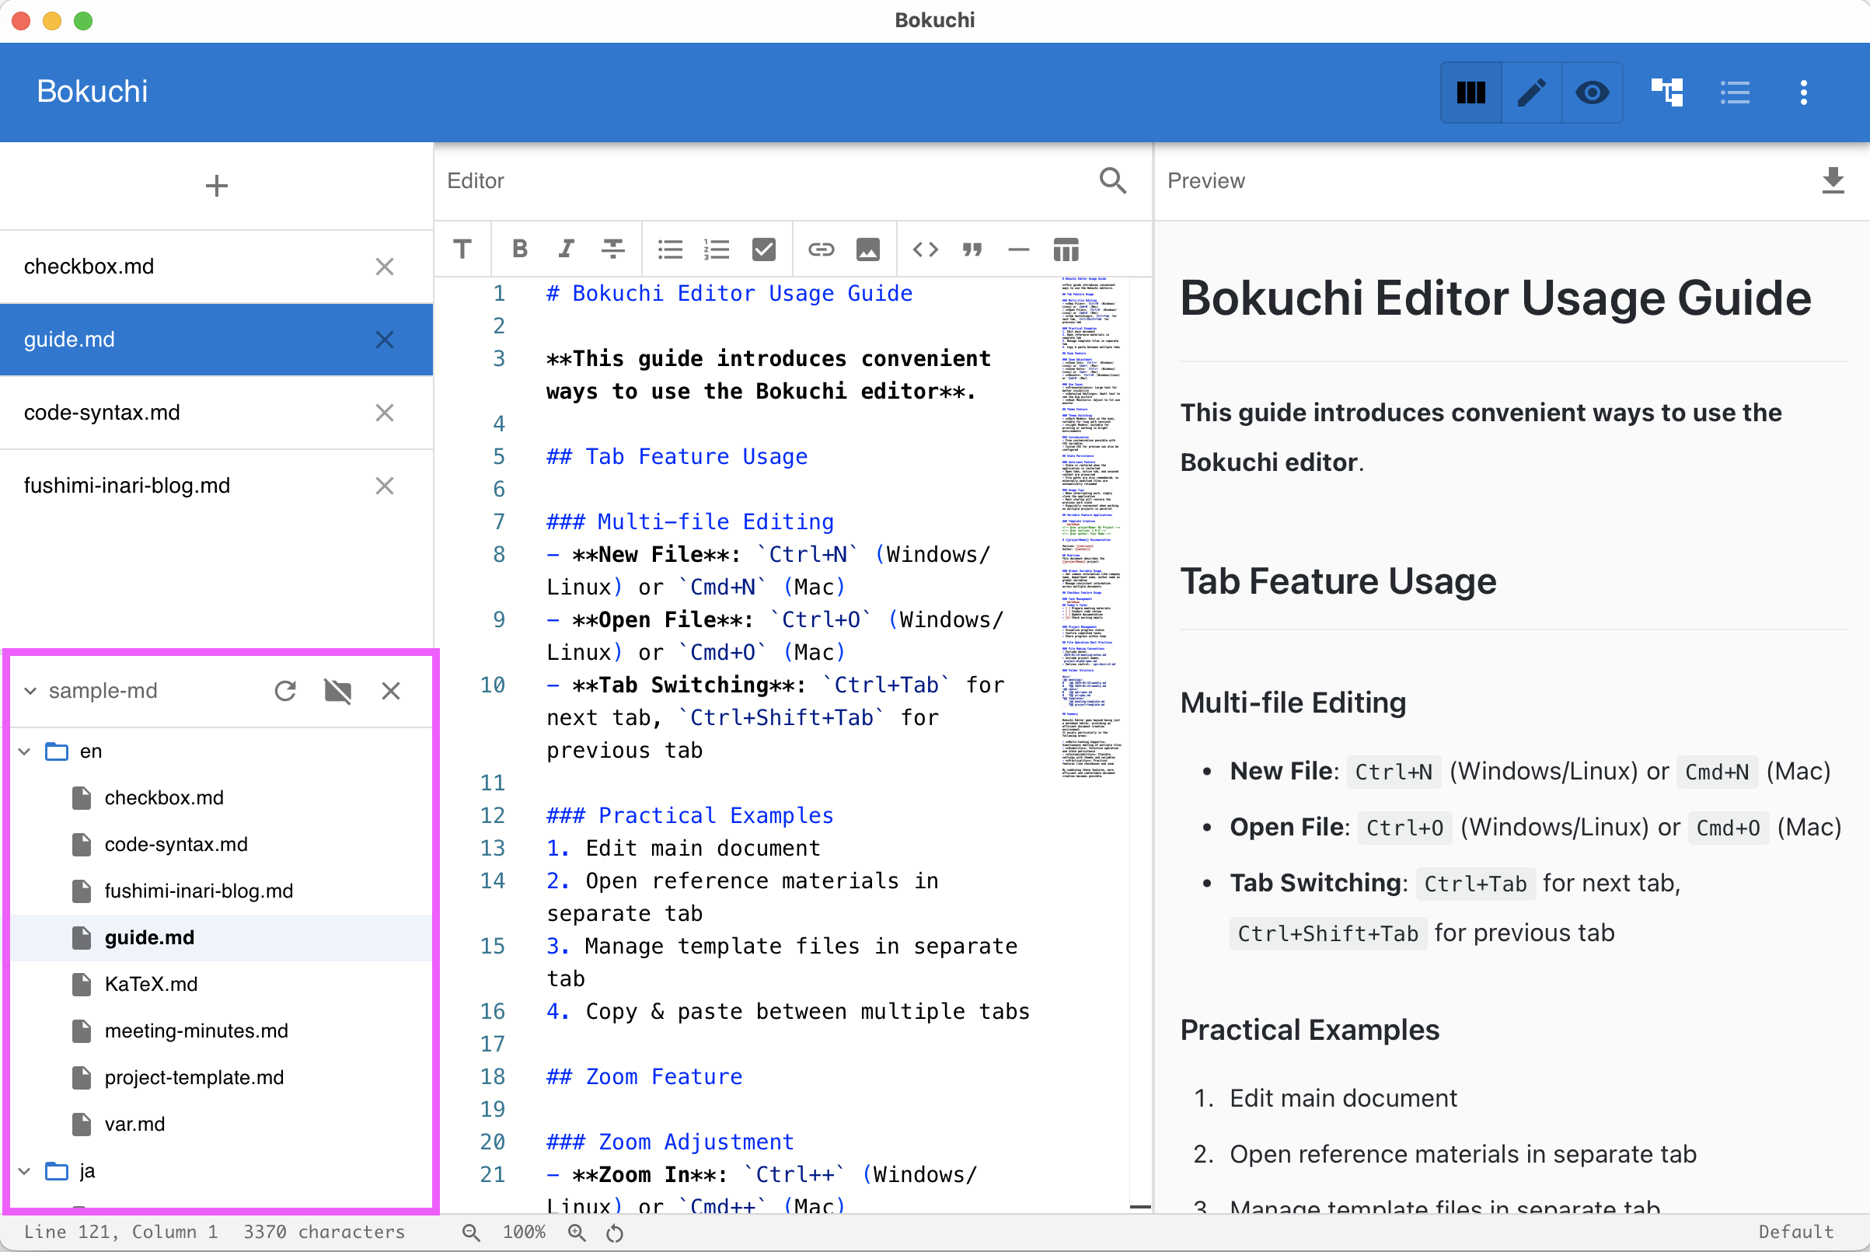Apply italic formatting
The width and height of the screenshot is (1870, 1252).
click(x=565, y=249)
